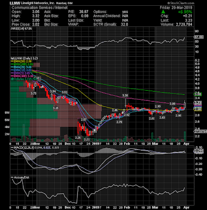The image size is (207, 210).
Task: Click the Friday 29-Mar-2019 date
Action: (x=176, y=8)
